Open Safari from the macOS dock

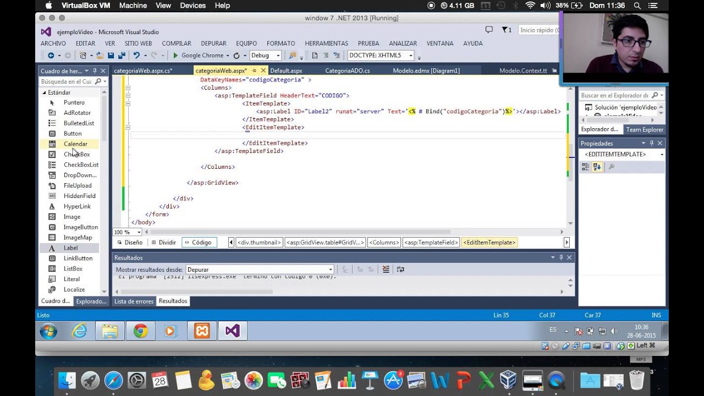(x=114, y=381)
